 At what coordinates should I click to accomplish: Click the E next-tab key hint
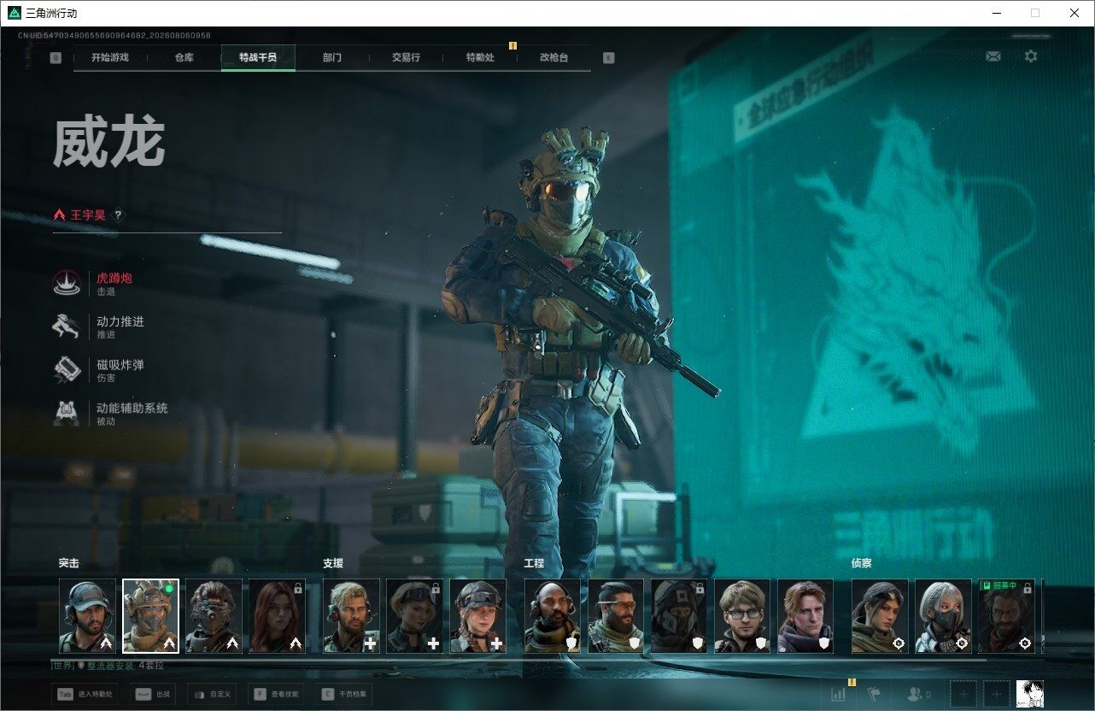608,58
